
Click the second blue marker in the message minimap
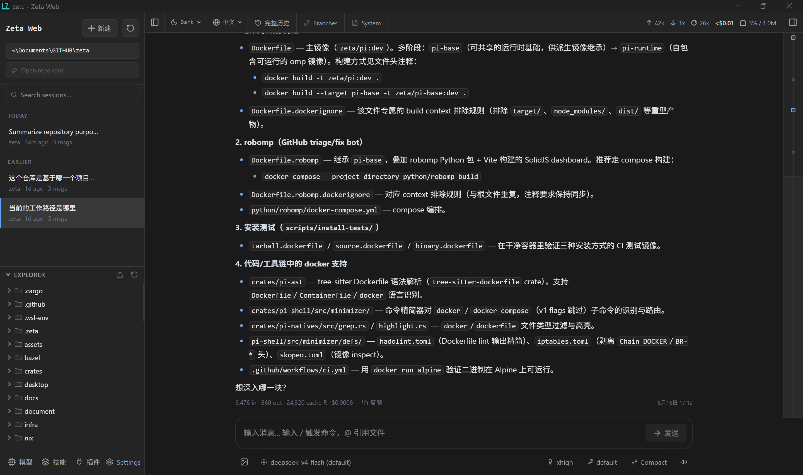coord(793,110)
